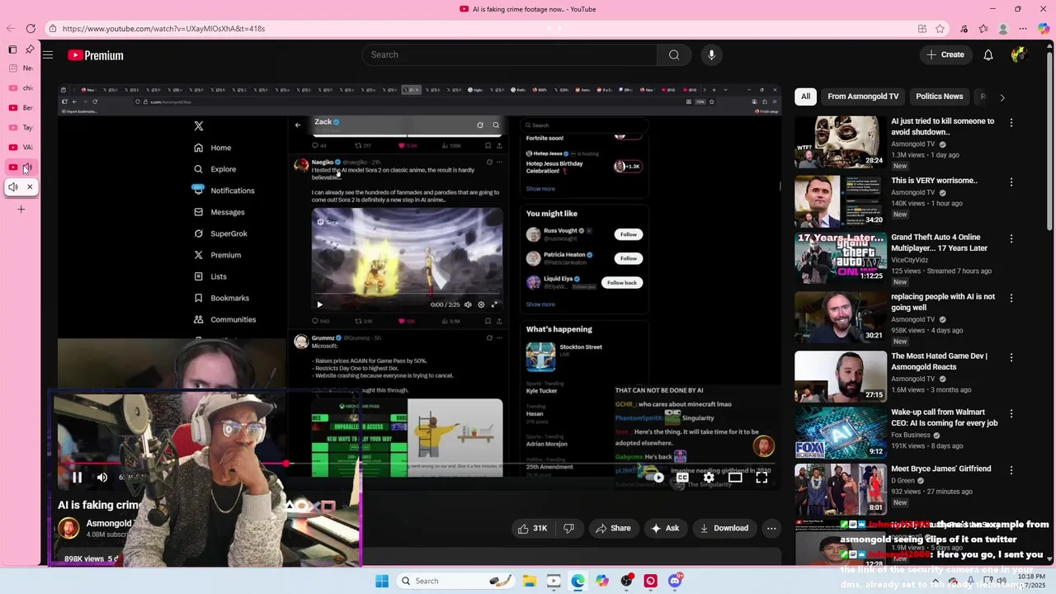Launch Copilot from the browser toolbar
The image size is (1056, 594).
(1044, 29)
